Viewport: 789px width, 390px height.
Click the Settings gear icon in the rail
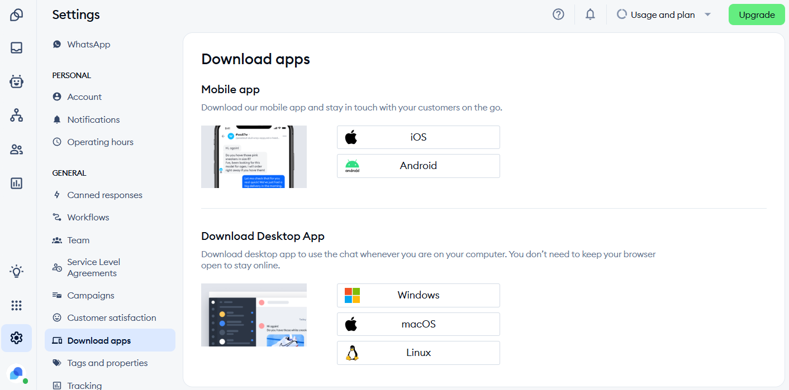click(17, 338)
